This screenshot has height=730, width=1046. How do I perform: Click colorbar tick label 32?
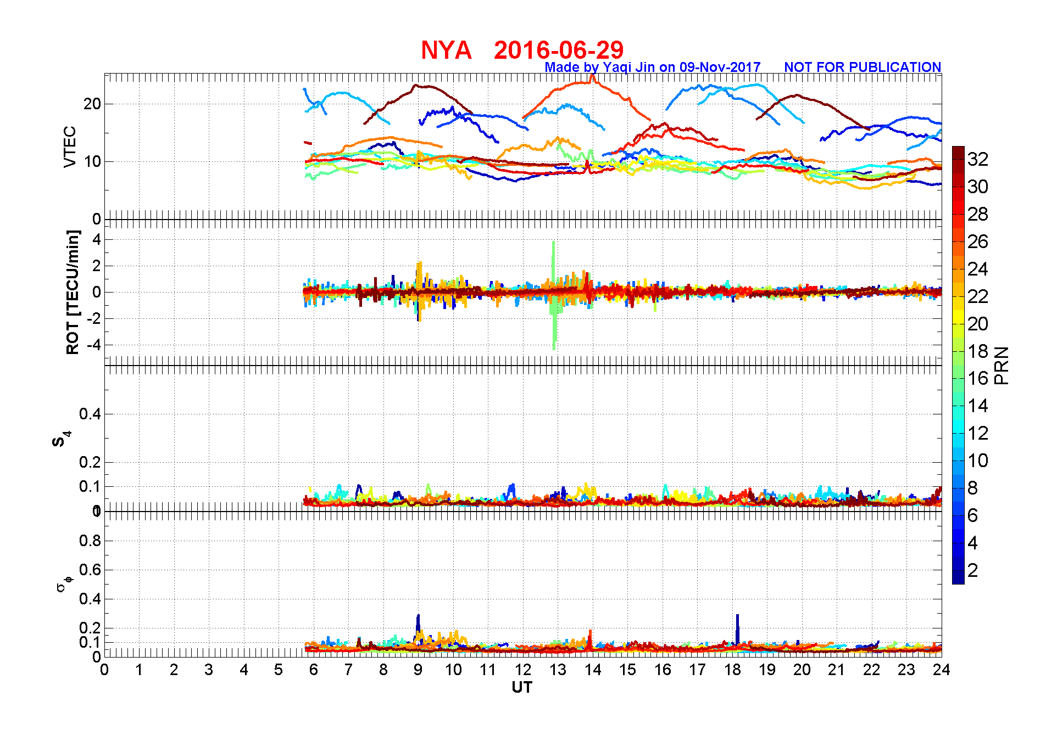[x=978, y=159]
